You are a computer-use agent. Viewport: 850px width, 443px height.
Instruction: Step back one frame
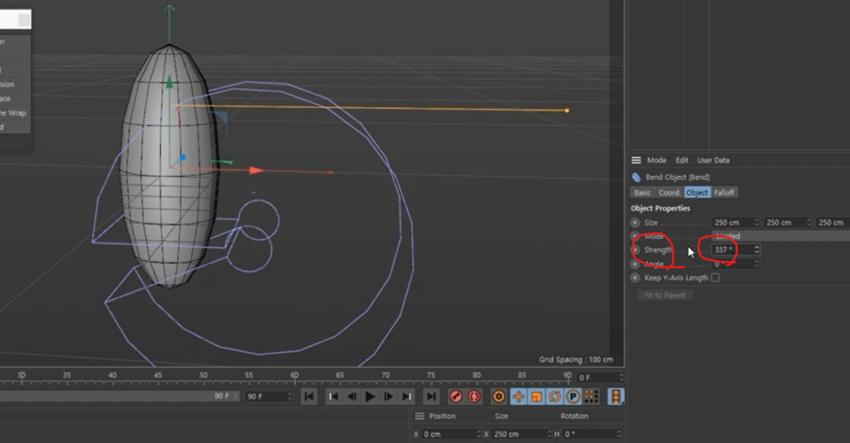pos(352,397)
